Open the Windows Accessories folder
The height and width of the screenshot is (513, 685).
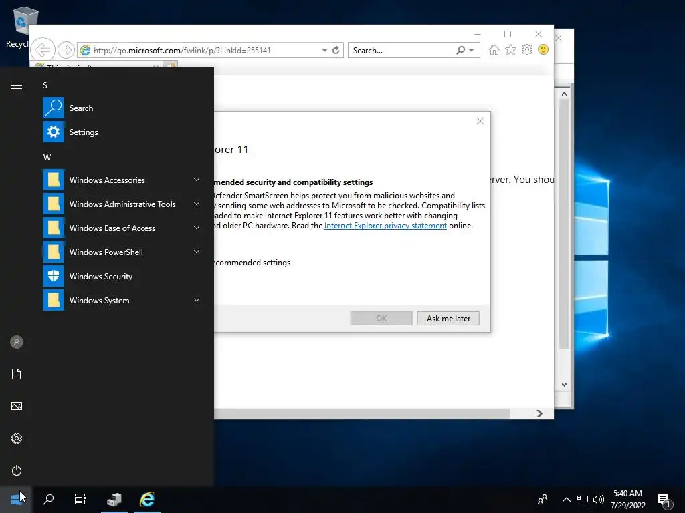[x=122, y=180]
